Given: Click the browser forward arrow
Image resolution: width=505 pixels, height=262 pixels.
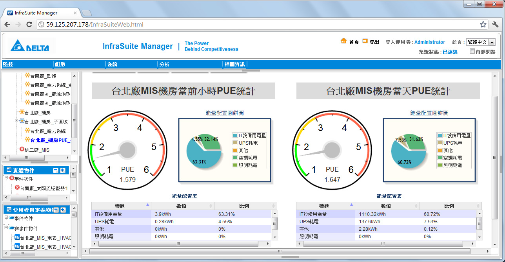Looking at the screenshot, I should coord(18,24).
